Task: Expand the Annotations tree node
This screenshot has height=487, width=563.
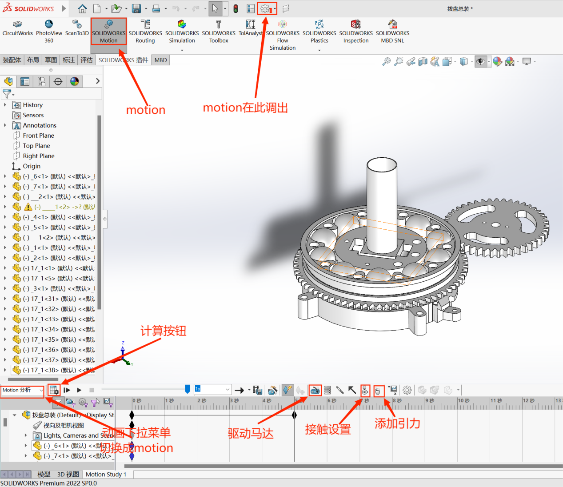Action: pos(5,125)
